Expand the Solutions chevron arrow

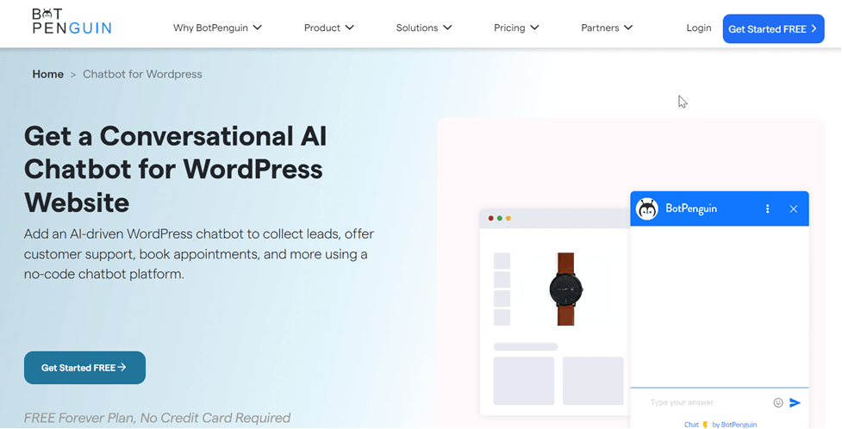click(x=447, y=28)
